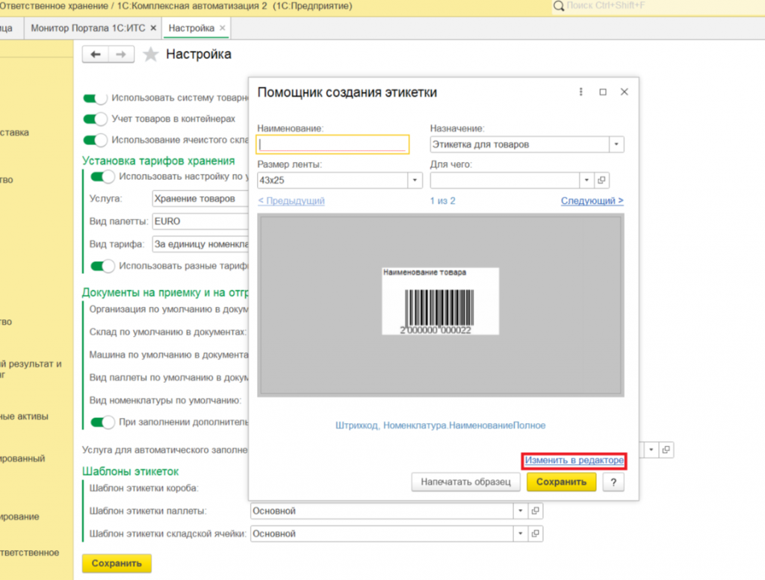Close the Монитор Портала 1С:ИТС tab
765x580 pixels.
coord(153,28)
